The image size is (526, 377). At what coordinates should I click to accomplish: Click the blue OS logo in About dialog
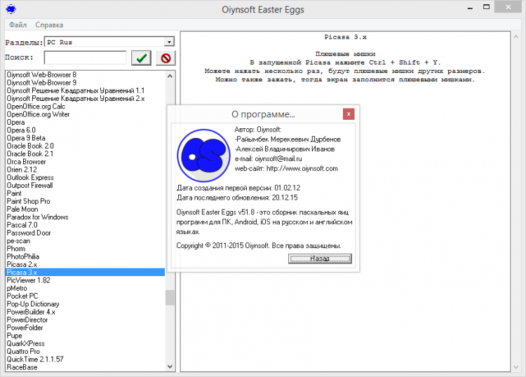tap(203, 155)
